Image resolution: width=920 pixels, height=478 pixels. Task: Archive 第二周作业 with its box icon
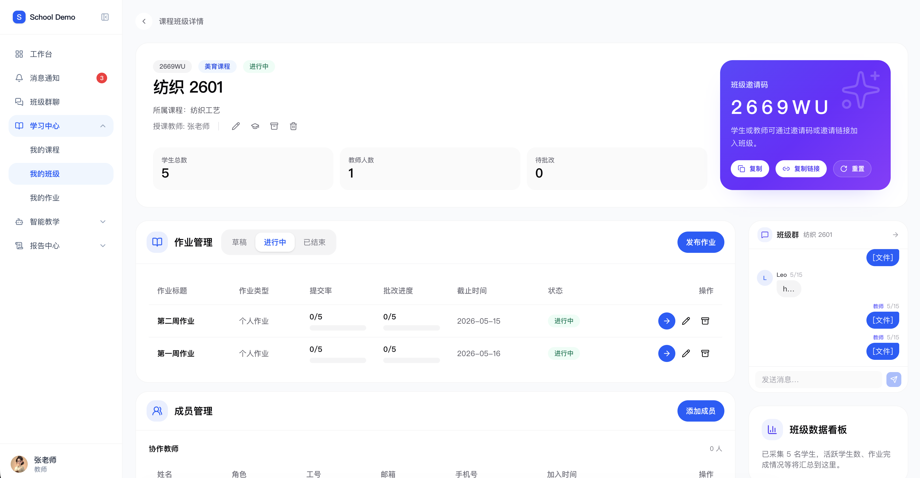[705, 321]
